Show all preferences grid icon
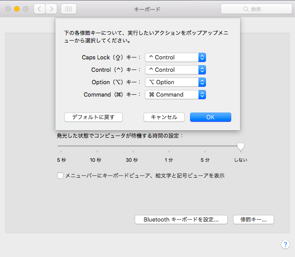 (x=69, y=9)
